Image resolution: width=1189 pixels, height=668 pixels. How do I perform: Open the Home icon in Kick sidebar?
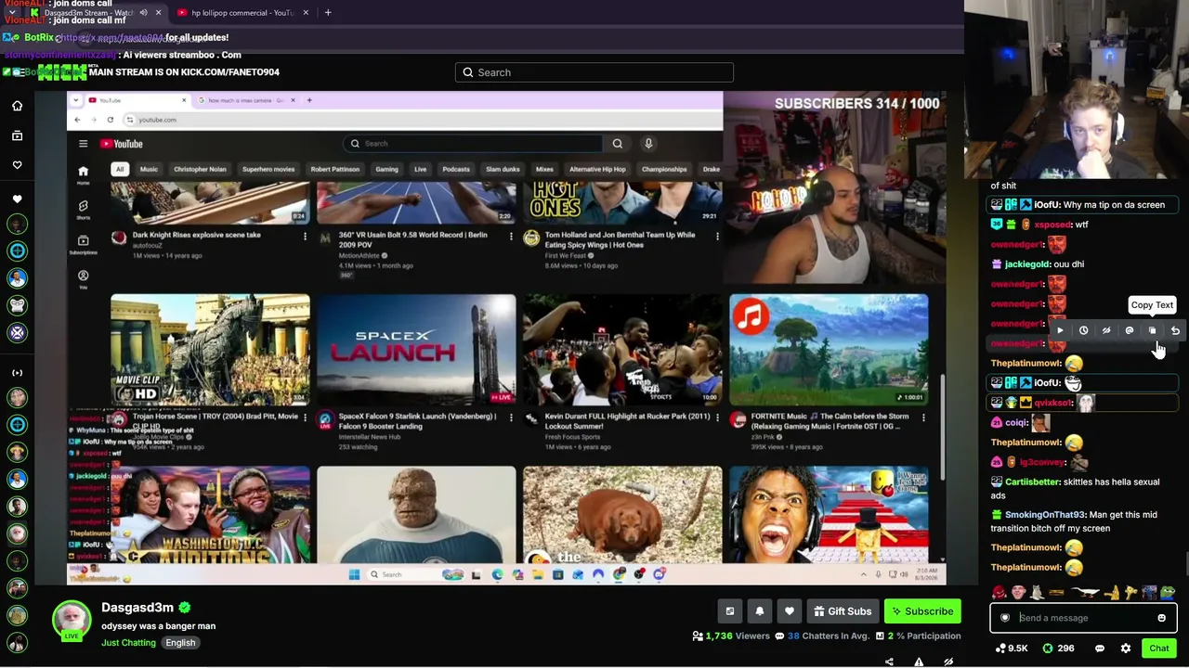(17, 106)
